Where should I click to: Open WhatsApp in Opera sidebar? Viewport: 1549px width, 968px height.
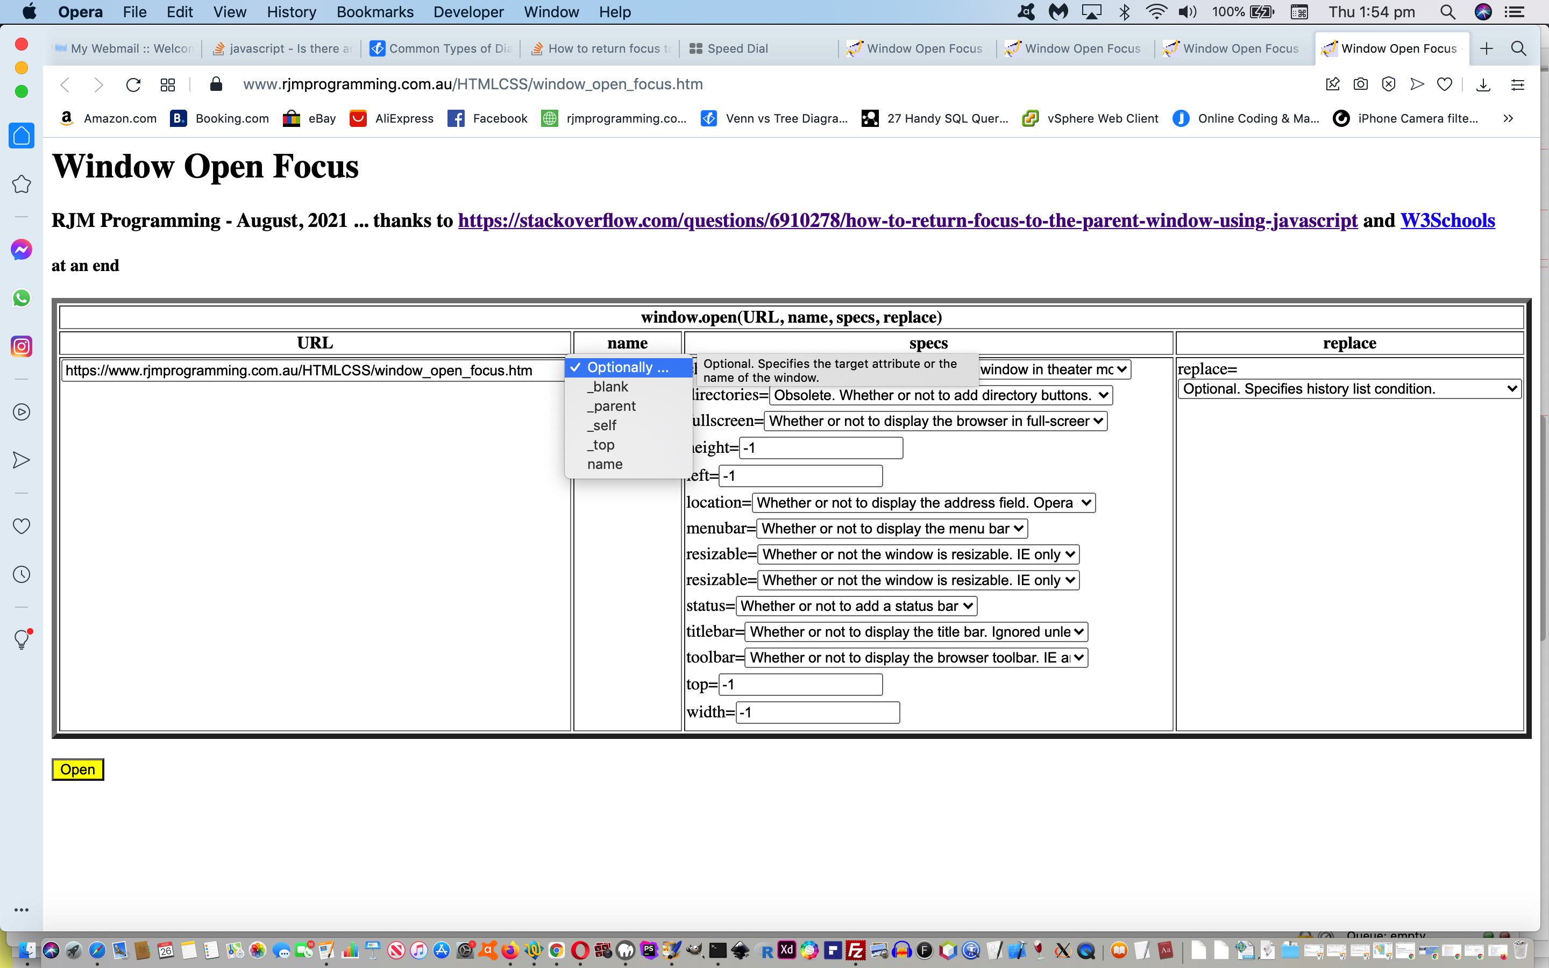[x=21, y=298]
